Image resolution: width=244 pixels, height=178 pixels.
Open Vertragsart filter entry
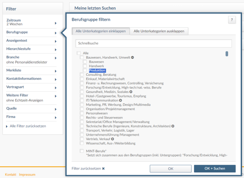click(x=31, y=87)
